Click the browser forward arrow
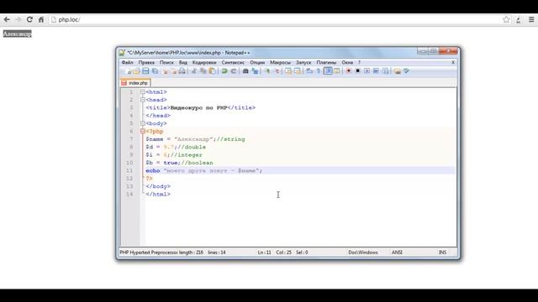This screenshot has width=538, height=302. (x=18, y=19)
